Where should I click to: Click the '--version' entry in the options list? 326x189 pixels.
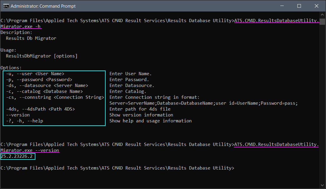click(x=18, y=115)
